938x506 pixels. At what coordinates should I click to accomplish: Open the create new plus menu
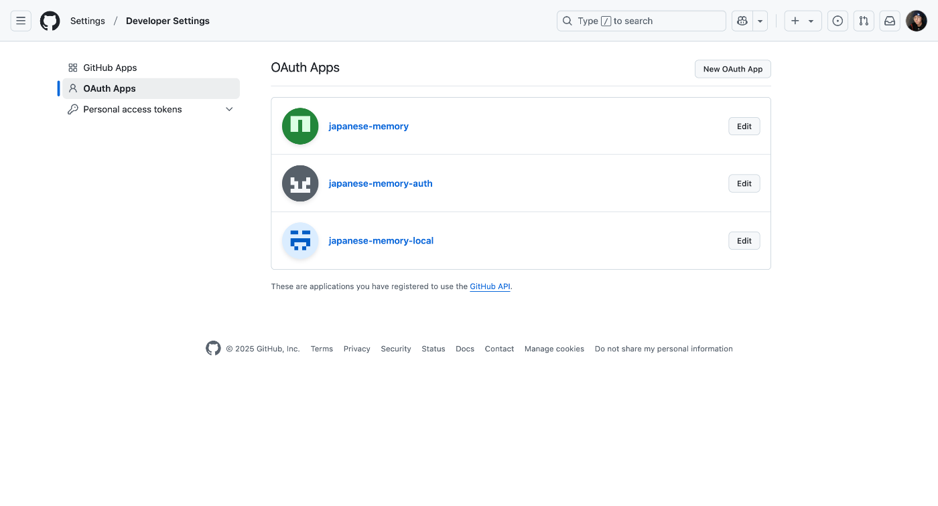[x=803, y=21]
